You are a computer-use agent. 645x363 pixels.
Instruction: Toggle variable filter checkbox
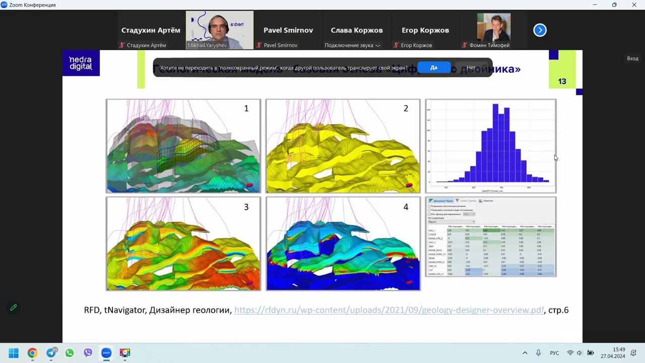[429, 214]
